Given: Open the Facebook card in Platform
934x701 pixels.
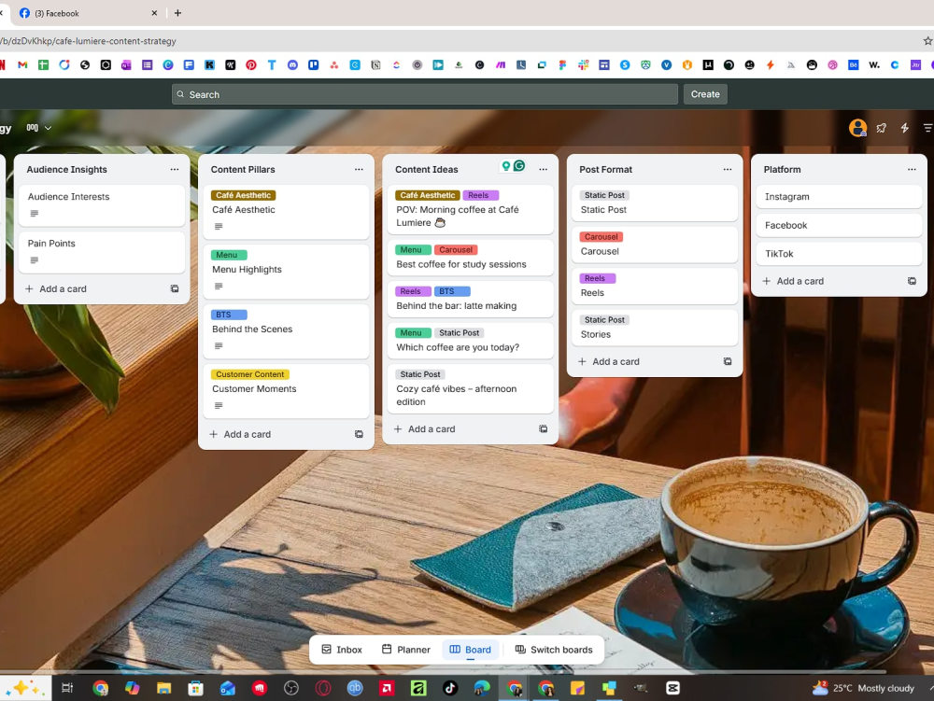Looking at the screenshot, I should (839, 226).
